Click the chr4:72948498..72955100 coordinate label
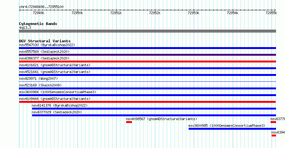285x148 pixels. coord(41,7)
